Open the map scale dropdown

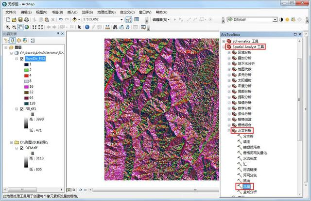click(x=121, y=19)
